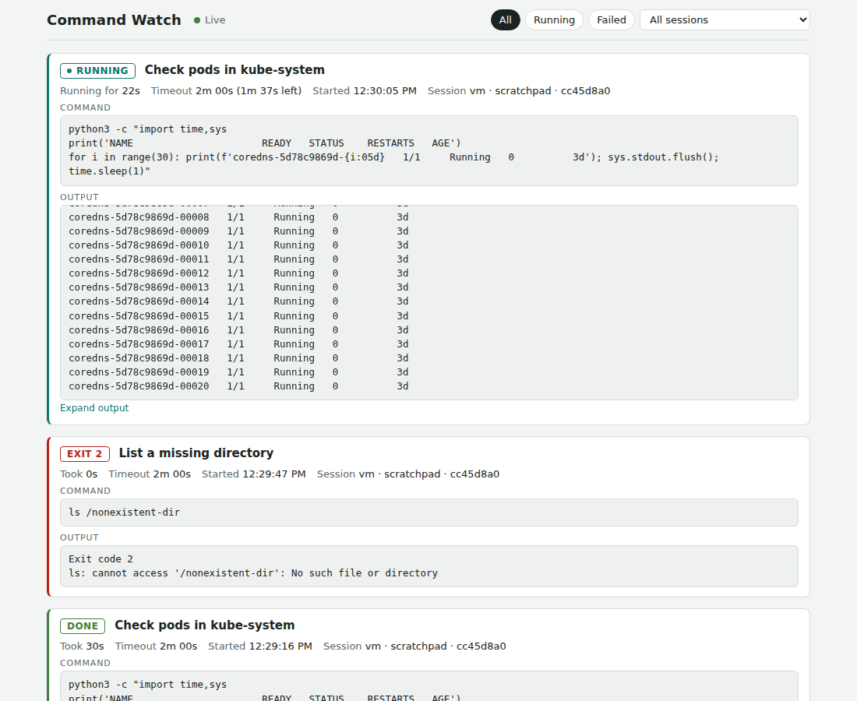The width and height of the screenshot is (857, 701).
Task: Click 'Running for 22s' text
Action: tap(100, 90)
